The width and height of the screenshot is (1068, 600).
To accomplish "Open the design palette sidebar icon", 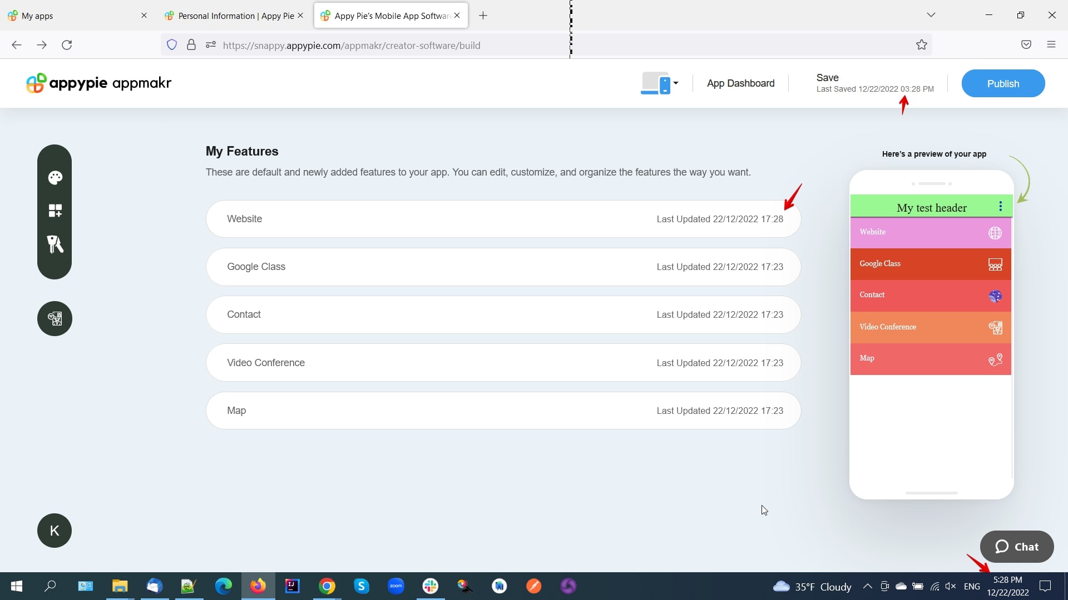I will point(55,178).
